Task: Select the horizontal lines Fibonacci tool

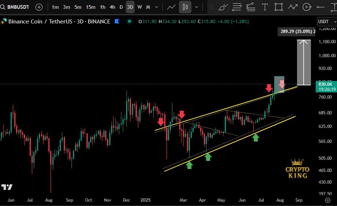Action: coord(237,7)
